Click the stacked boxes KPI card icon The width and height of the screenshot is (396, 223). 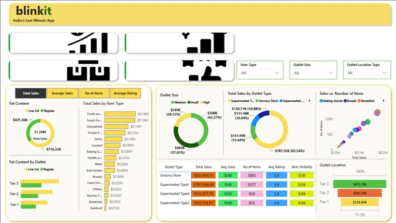[88, 71]
